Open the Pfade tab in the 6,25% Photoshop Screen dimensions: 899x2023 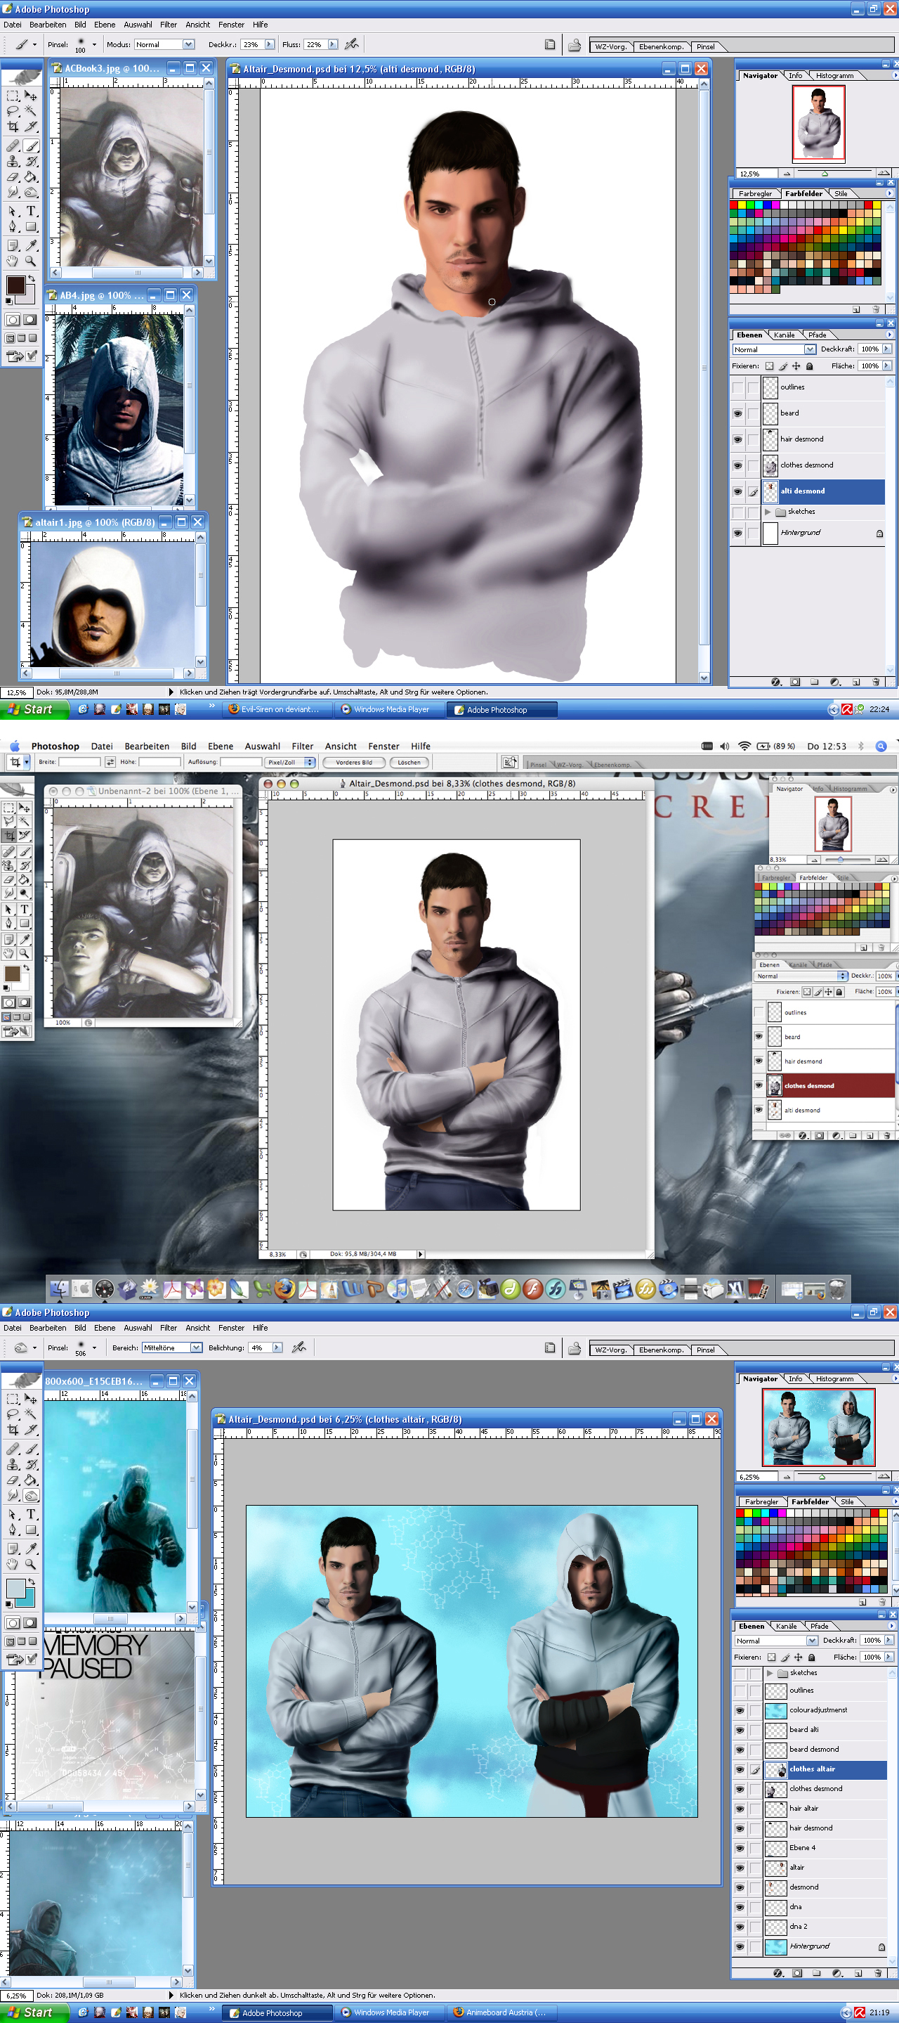(x=819, y=1627)
